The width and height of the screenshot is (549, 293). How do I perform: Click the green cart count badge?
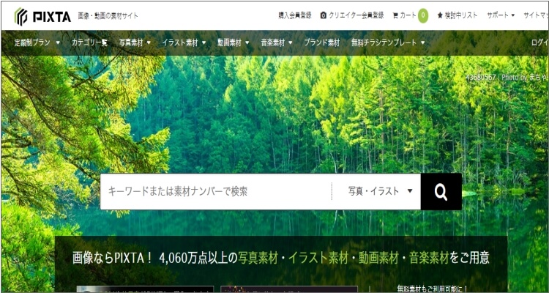click(x=423, y=15)
